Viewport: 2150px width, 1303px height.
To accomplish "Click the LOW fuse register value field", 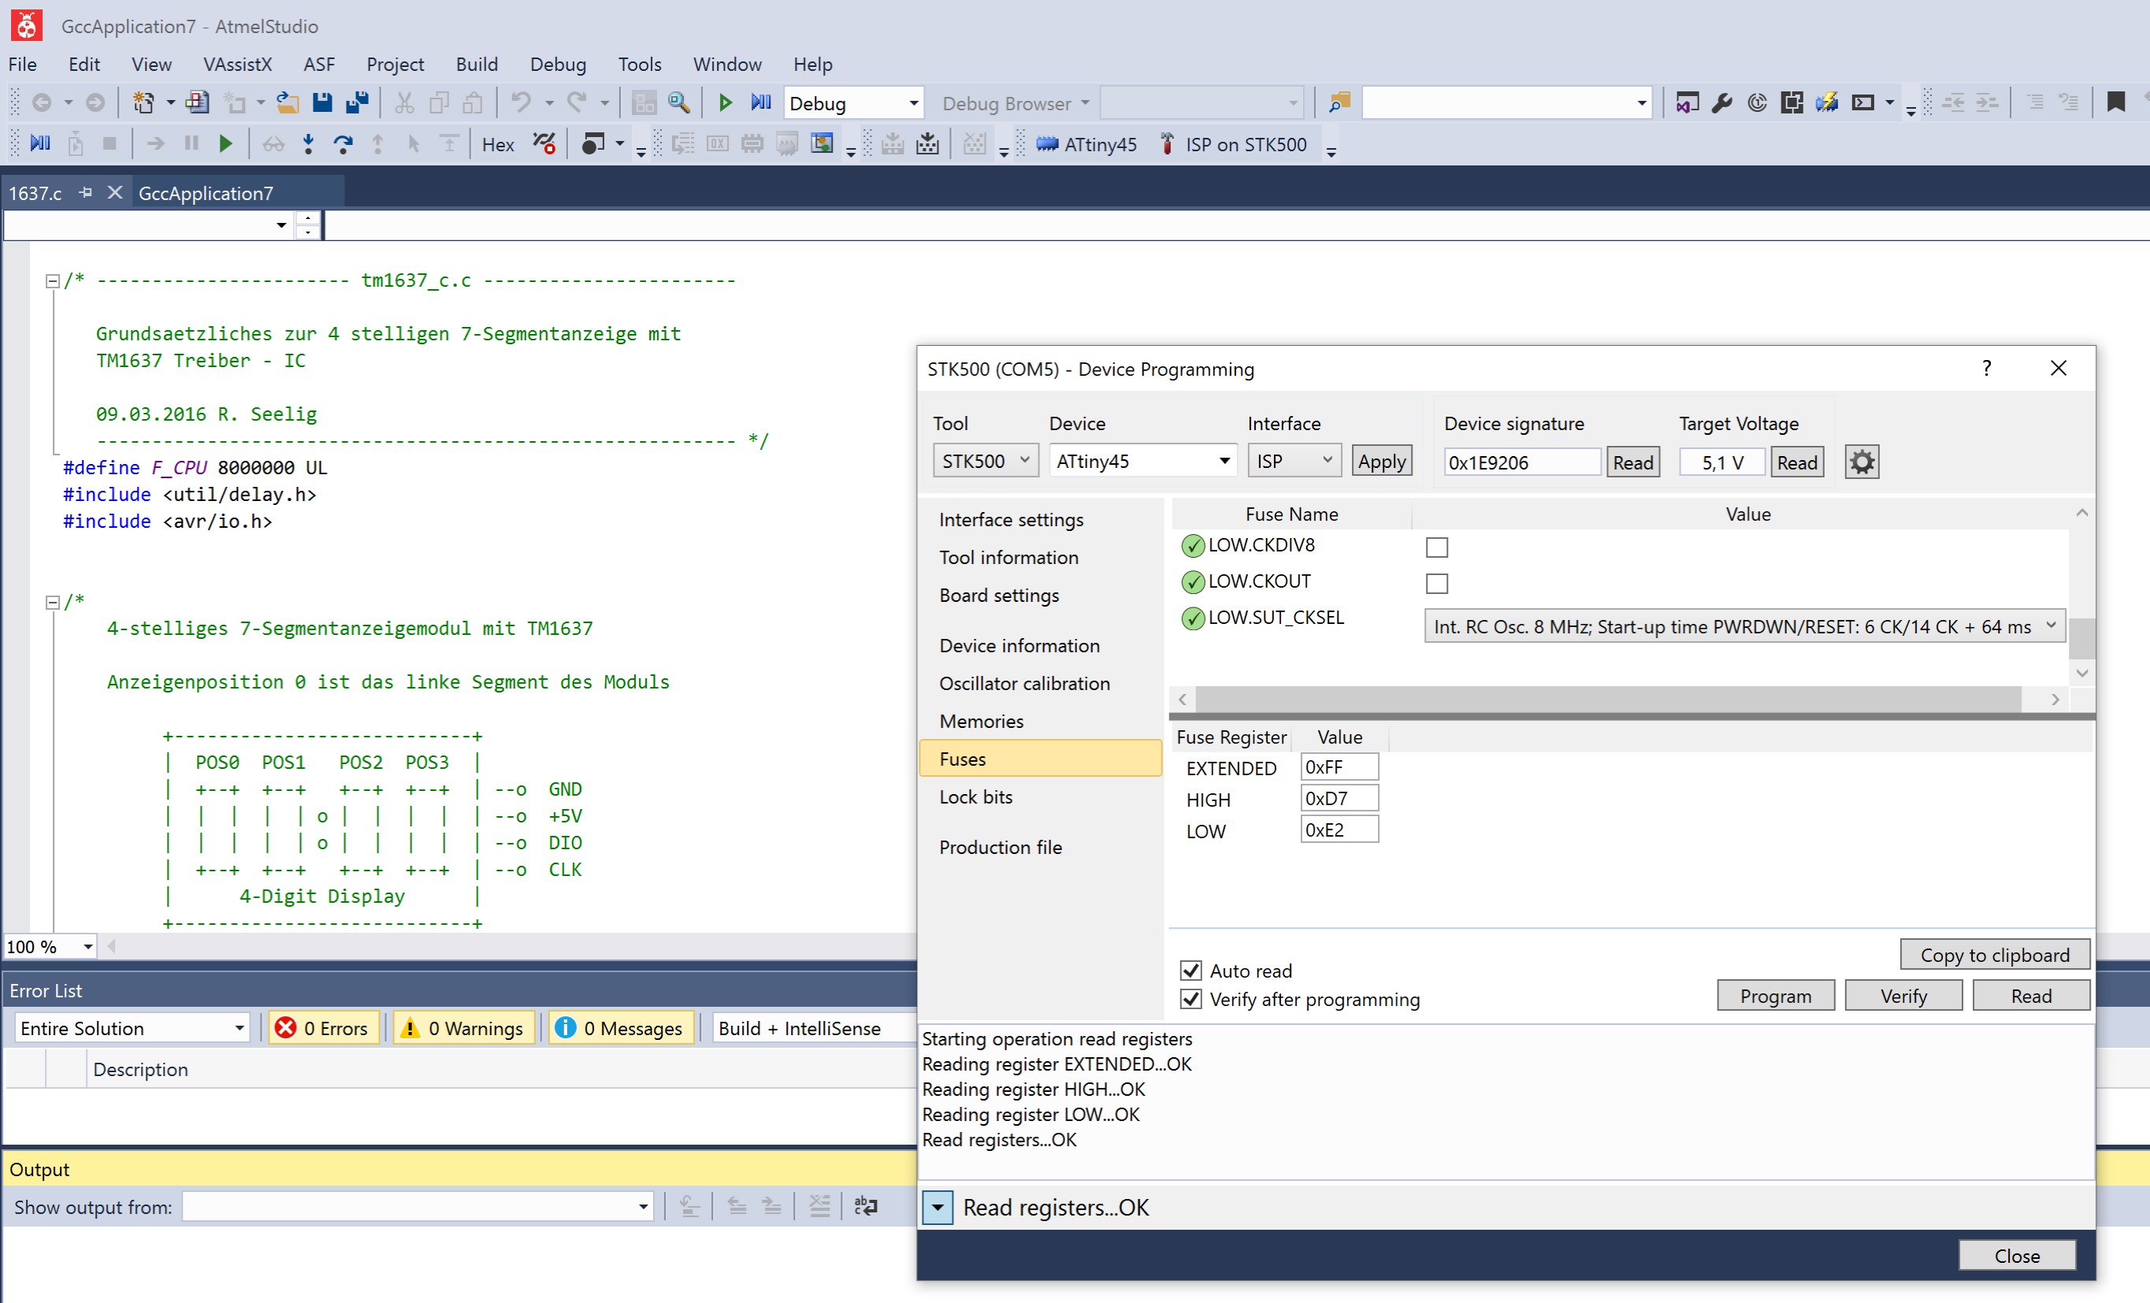I will [x=1339, y=829].
